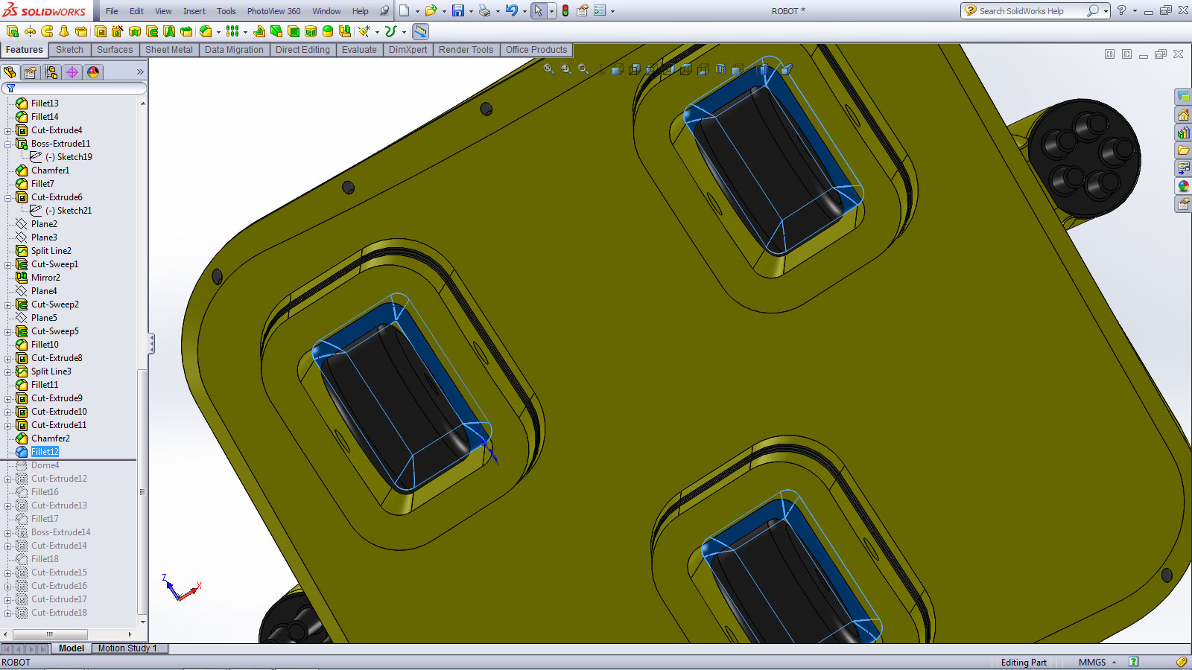Switch to the Motion Study 1 tab

pos(127,648)
